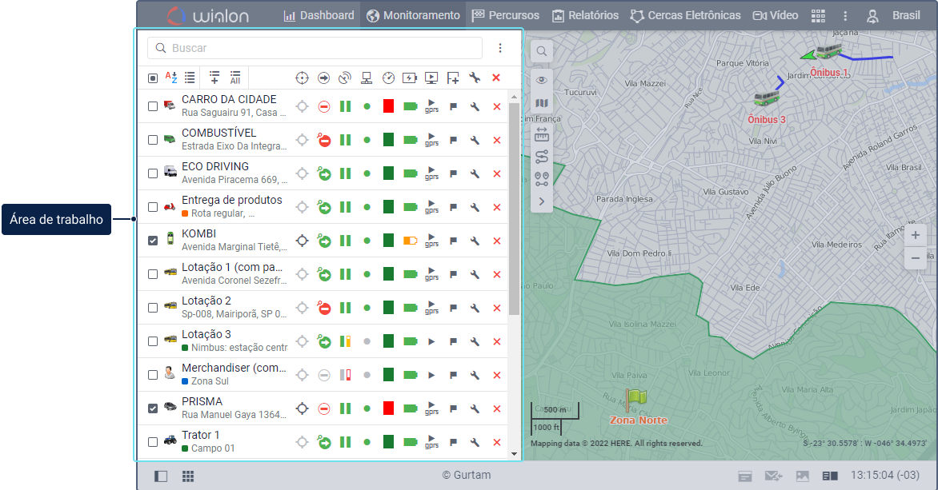Switch to the Relatórios tab
Image resolution: width=938 pixels, height=490 pixels.
(585, 15)
